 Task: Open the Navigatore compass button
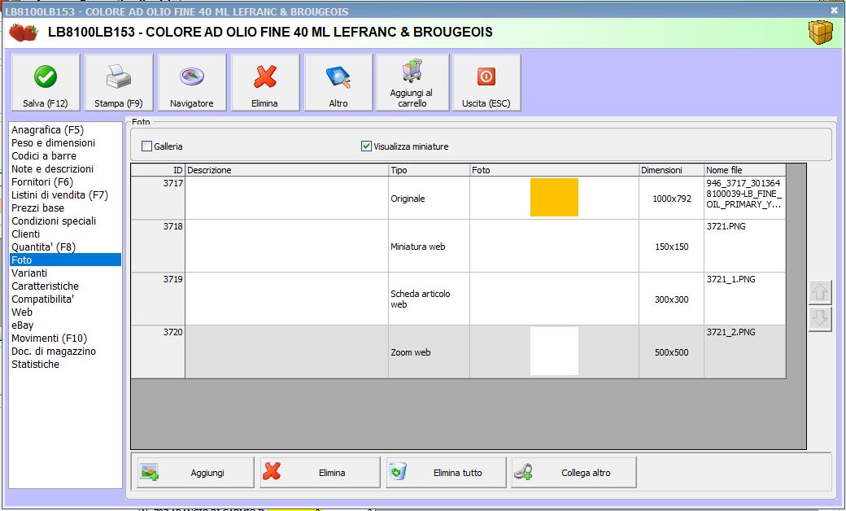(x=191, y=82)
